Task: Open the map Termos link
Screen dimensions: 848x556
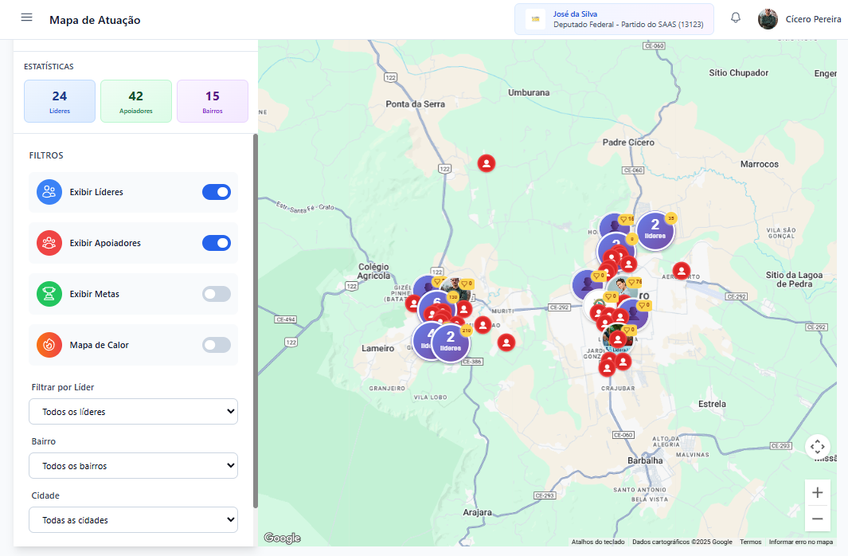Action: (751, 542)
